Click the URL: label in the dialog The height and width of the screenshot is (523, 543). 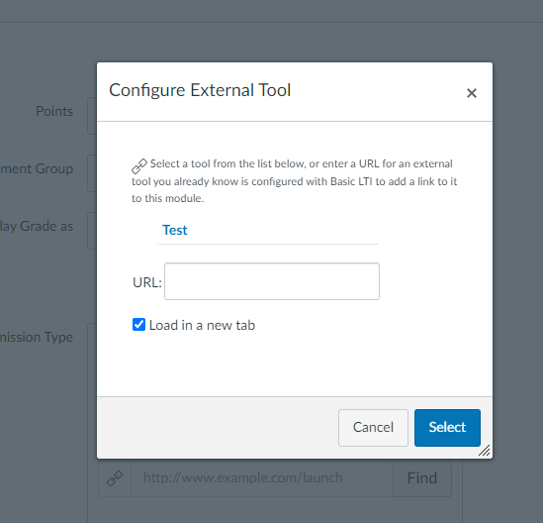[x=147, y=282]
